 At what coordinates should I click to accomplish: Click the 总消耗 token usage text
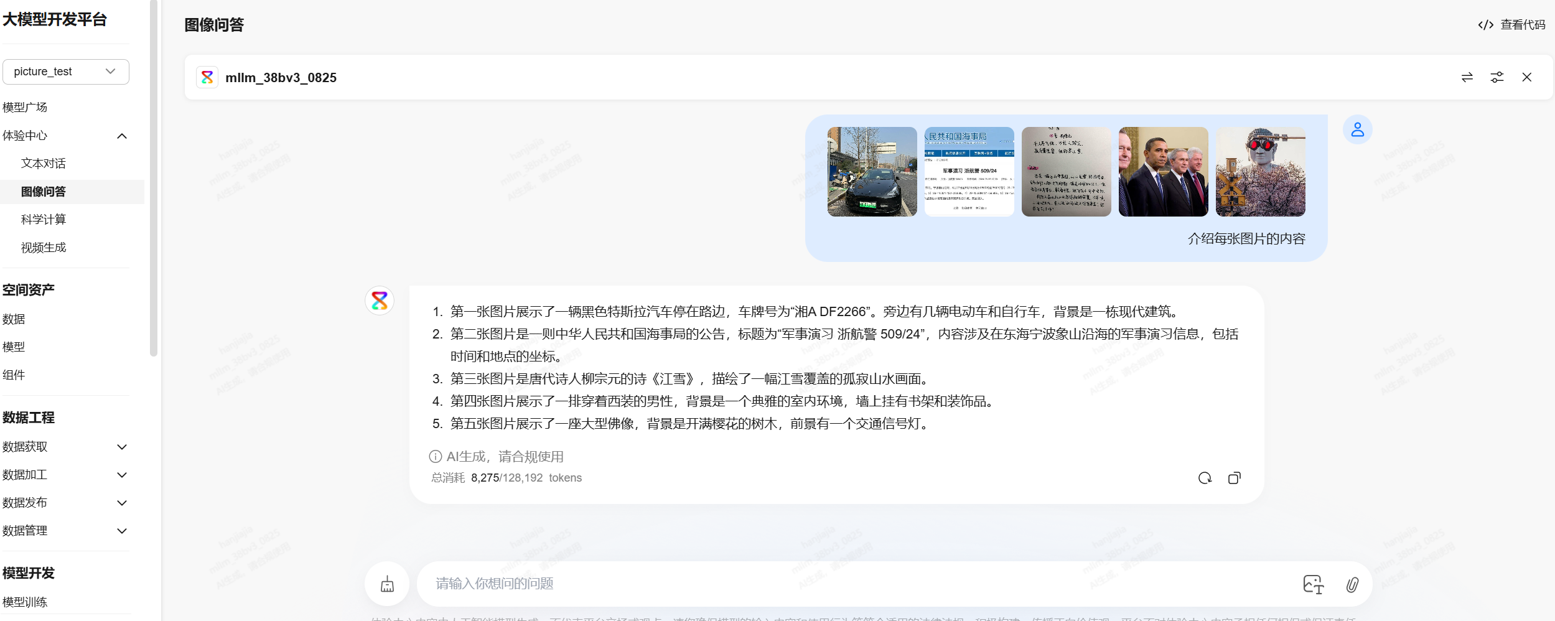[507, 478]
